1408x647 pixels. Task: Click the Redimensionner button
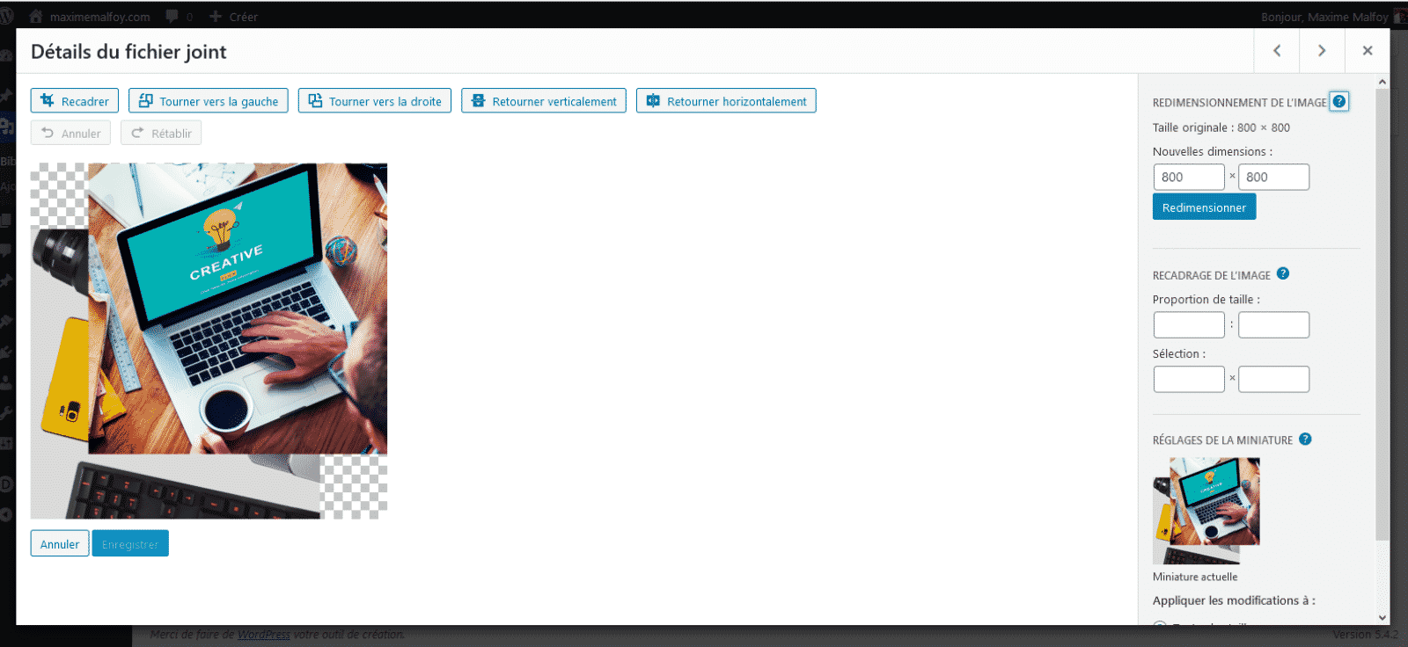1204,207
